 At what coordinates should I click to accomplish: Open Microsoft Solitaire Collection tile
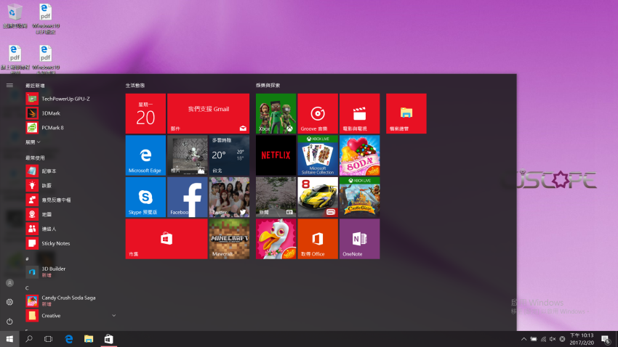coord(318,155)
